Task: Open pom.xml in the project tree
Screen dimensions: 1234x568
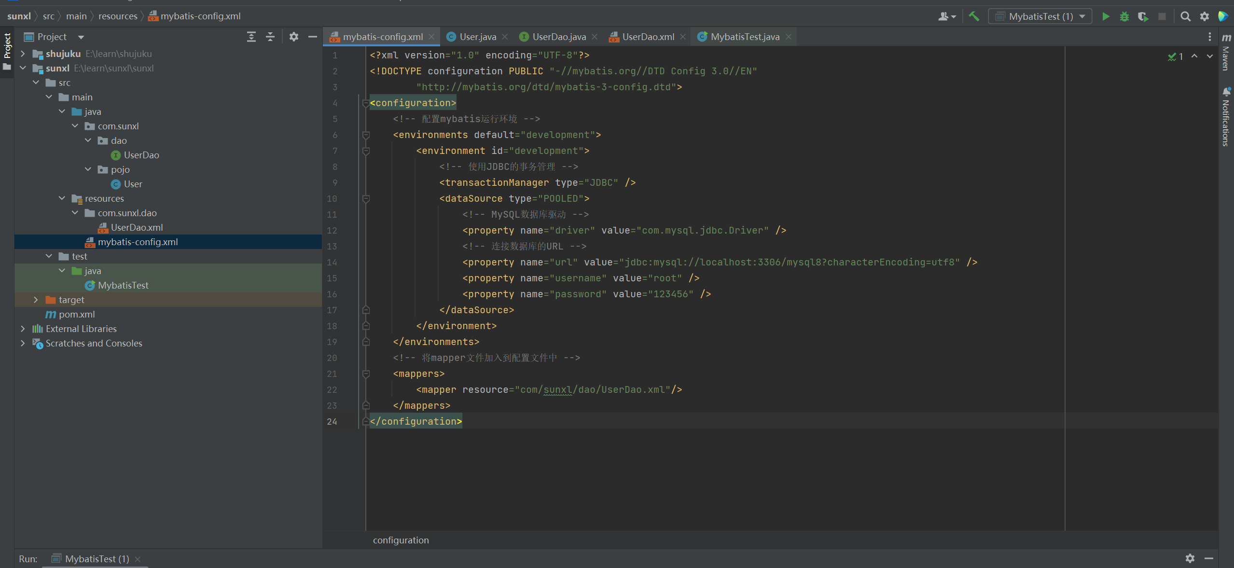Action: point(76,314)
